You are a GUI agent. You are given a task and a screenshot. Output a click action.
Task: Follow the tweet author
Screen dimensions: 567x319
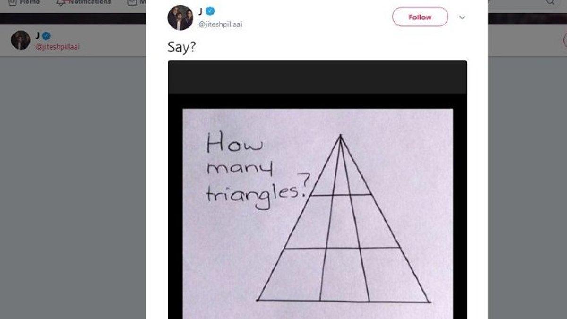[x=420, y=17]
